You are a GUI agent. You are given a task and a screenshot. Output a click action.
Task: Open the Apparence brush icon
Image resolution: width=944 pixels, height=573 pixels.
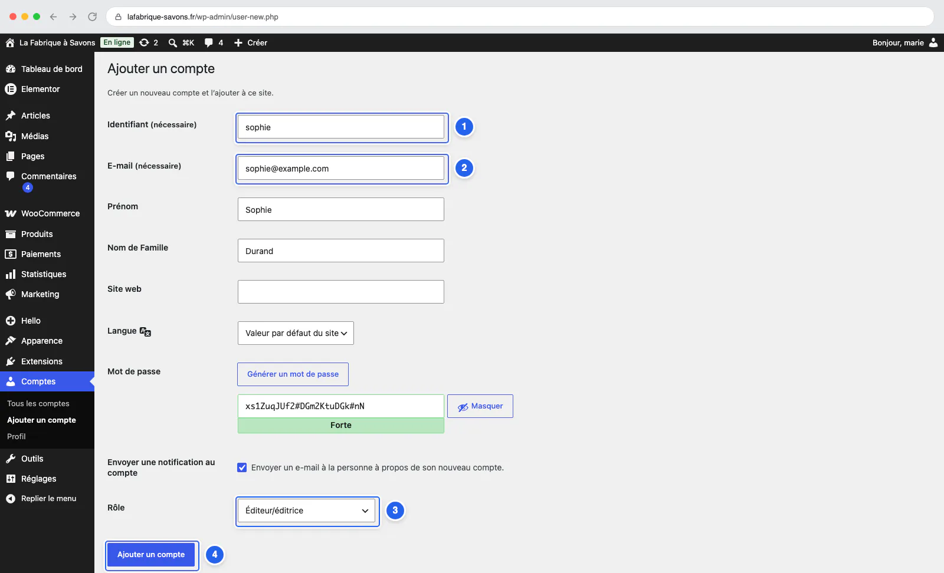pos(11,341)
